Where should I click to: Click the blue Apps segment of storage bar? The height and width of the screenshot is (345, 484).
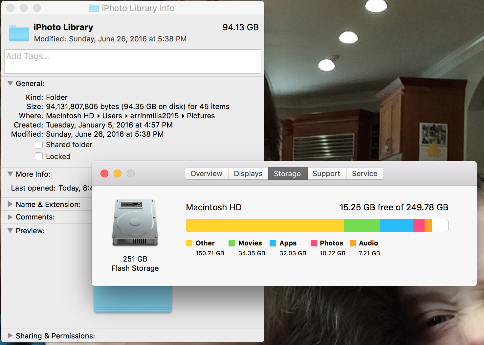[x=397, y=225]
